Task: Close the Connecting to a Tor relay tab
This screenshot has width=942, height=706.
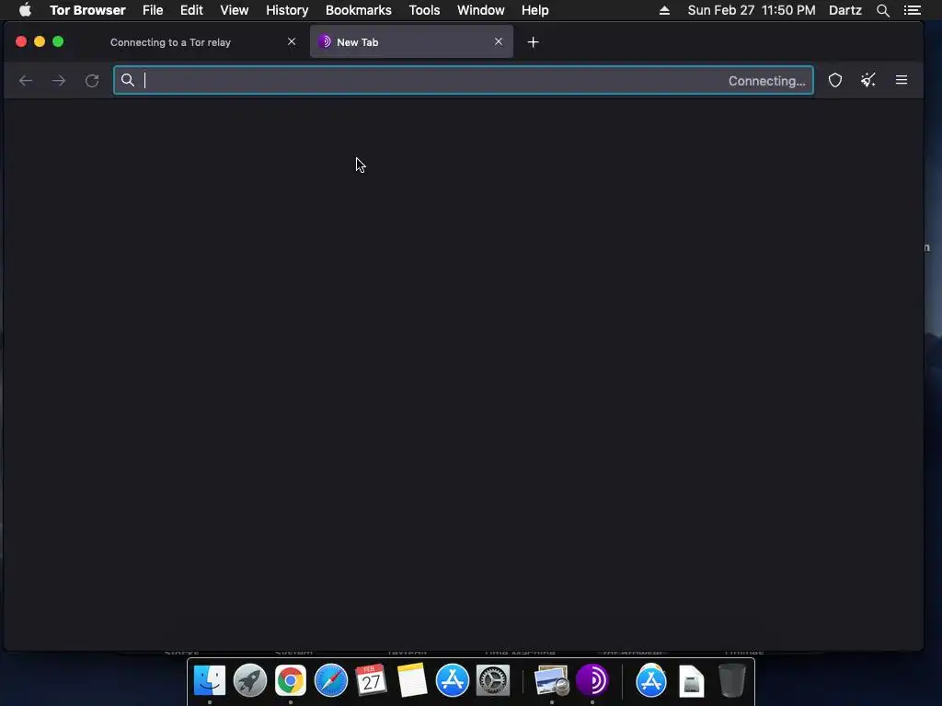Action: pyautogui.click(x=292, y=41)
